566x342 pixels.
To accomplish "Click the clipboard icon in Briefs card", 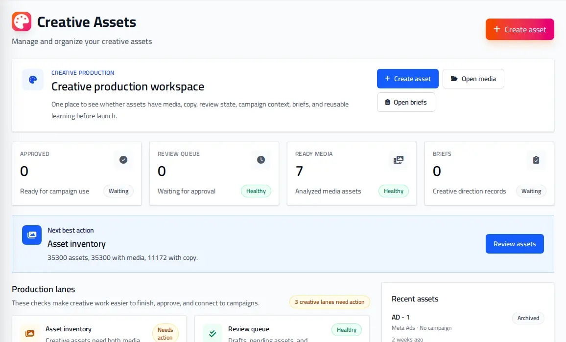I will click(x=536, y=160).
